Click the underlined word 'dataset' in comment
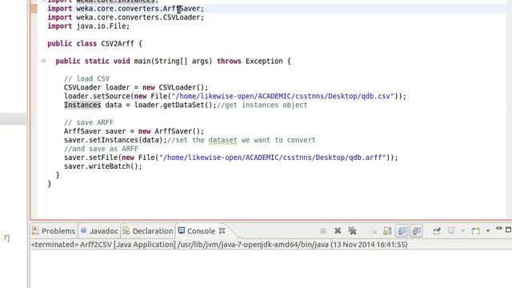Viewport: 512px width, 288px height. coord(222,140)
